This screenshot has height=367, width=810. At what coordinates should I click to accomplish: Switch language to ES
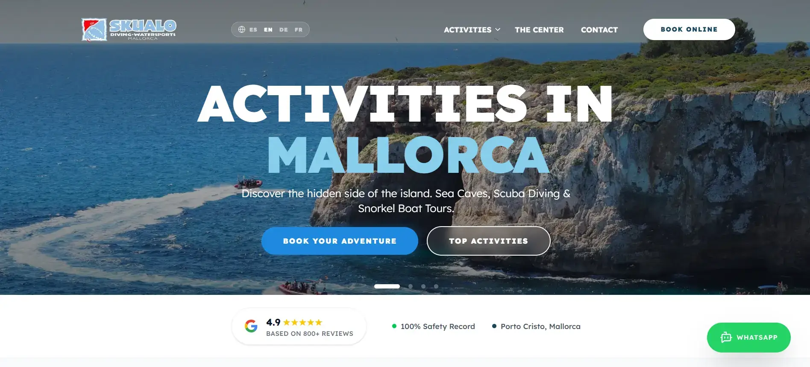[x=253, y=30]
